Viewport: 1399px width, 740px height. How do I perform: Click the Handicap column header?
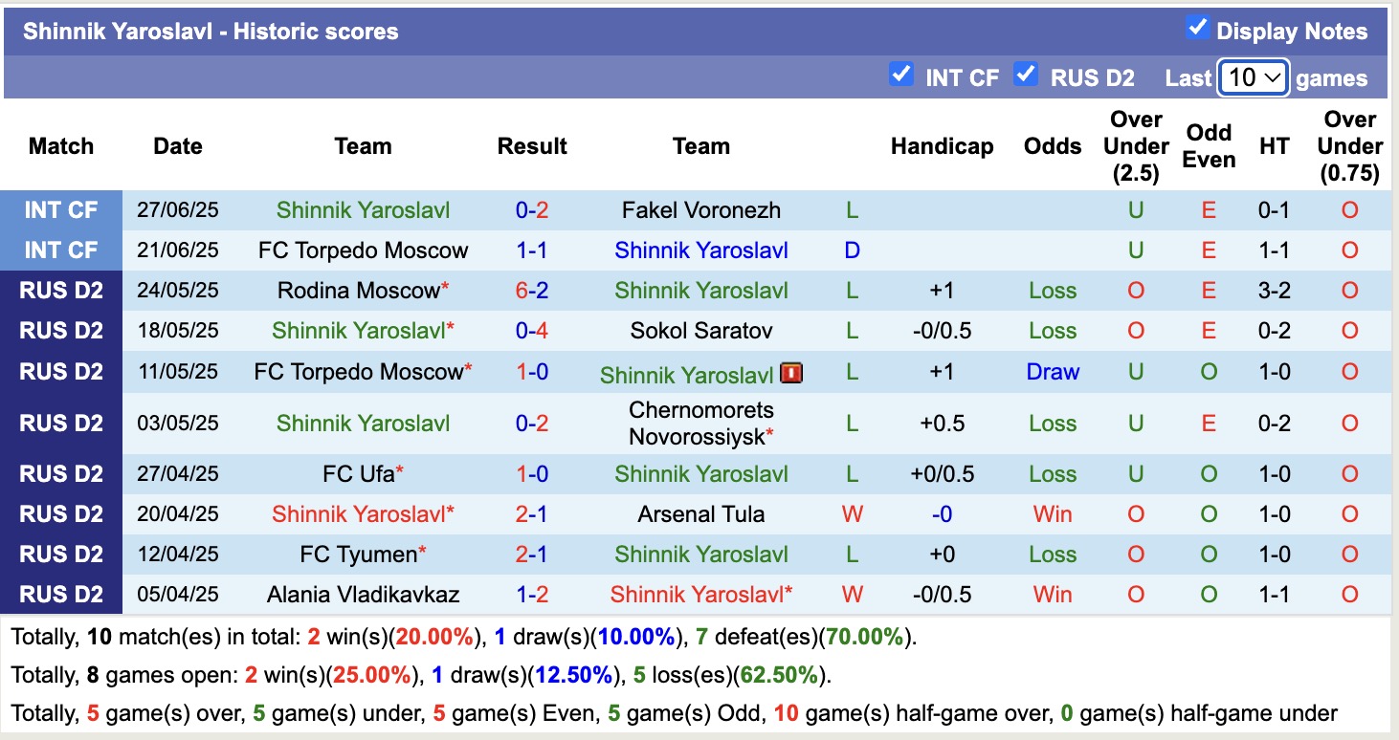coord(942,146)
